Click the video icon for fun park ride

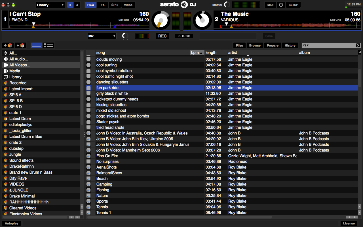click(88, 88)
